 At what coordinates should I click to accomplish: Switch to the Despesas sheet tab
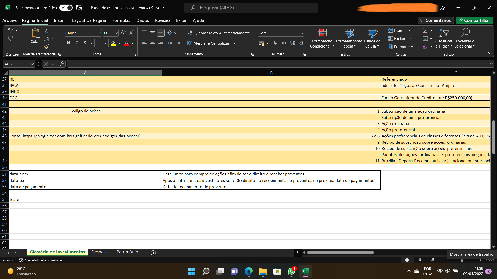coord(100,252)
